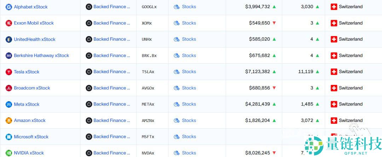Click the $4,281,439 value in Meta row
The width and height of the screenshot is (382, 157).
257,104
